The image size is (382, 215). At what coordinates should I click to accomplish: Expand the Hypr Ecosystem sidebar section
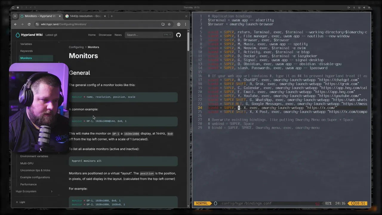click(x=34, y=191)
